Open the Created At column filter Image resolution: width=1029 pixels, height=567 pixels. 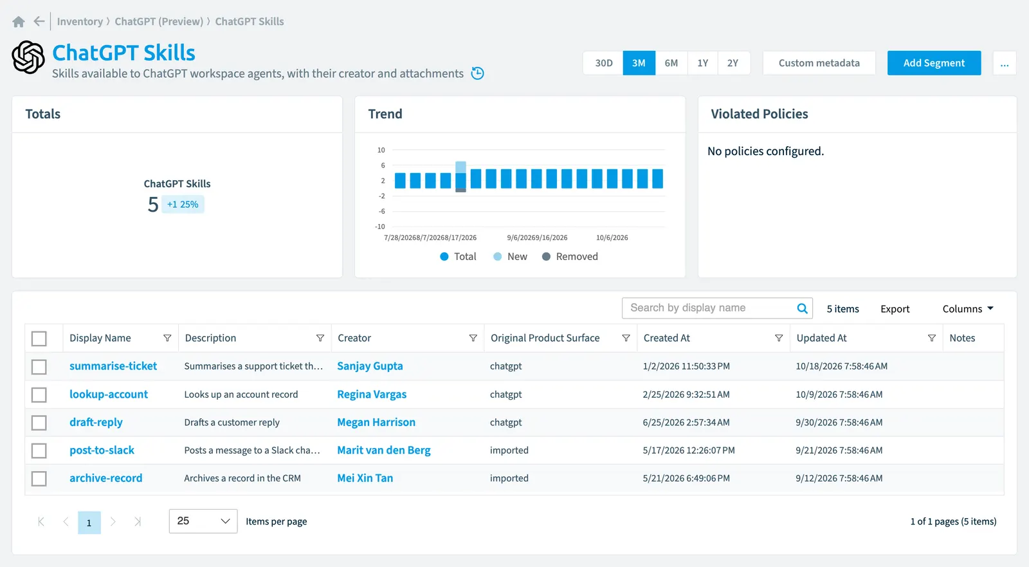[779, 338]
